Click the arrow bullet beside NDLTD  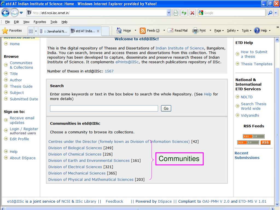[237, 97]
